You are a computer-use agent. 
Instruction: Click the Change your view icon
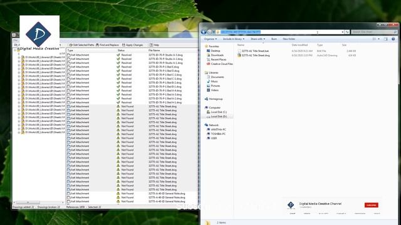click(374, 39)
